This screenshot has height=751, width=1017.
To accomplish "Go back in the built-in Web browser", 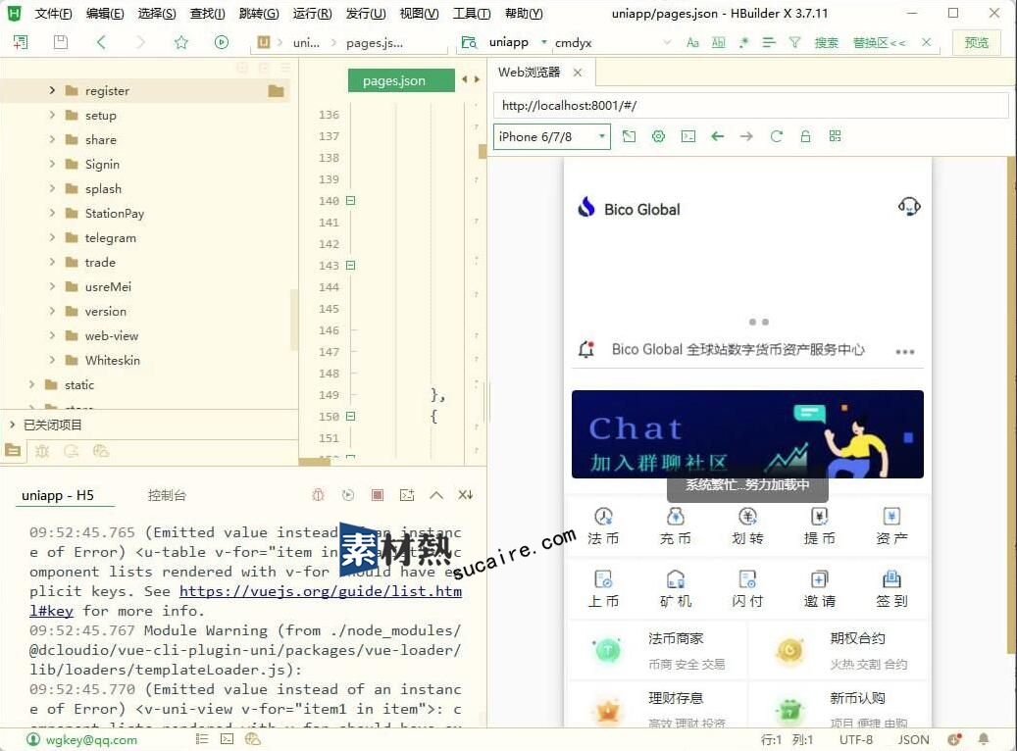I will (x=717, y=136).
